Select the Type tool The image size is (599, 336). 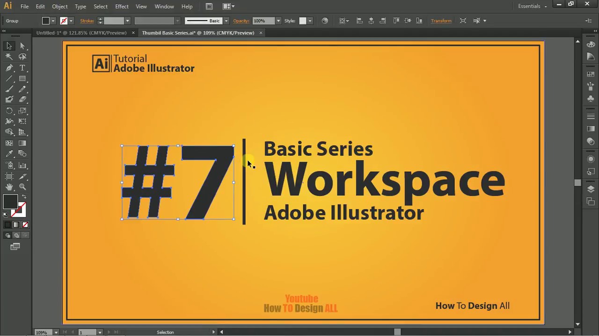22,68
